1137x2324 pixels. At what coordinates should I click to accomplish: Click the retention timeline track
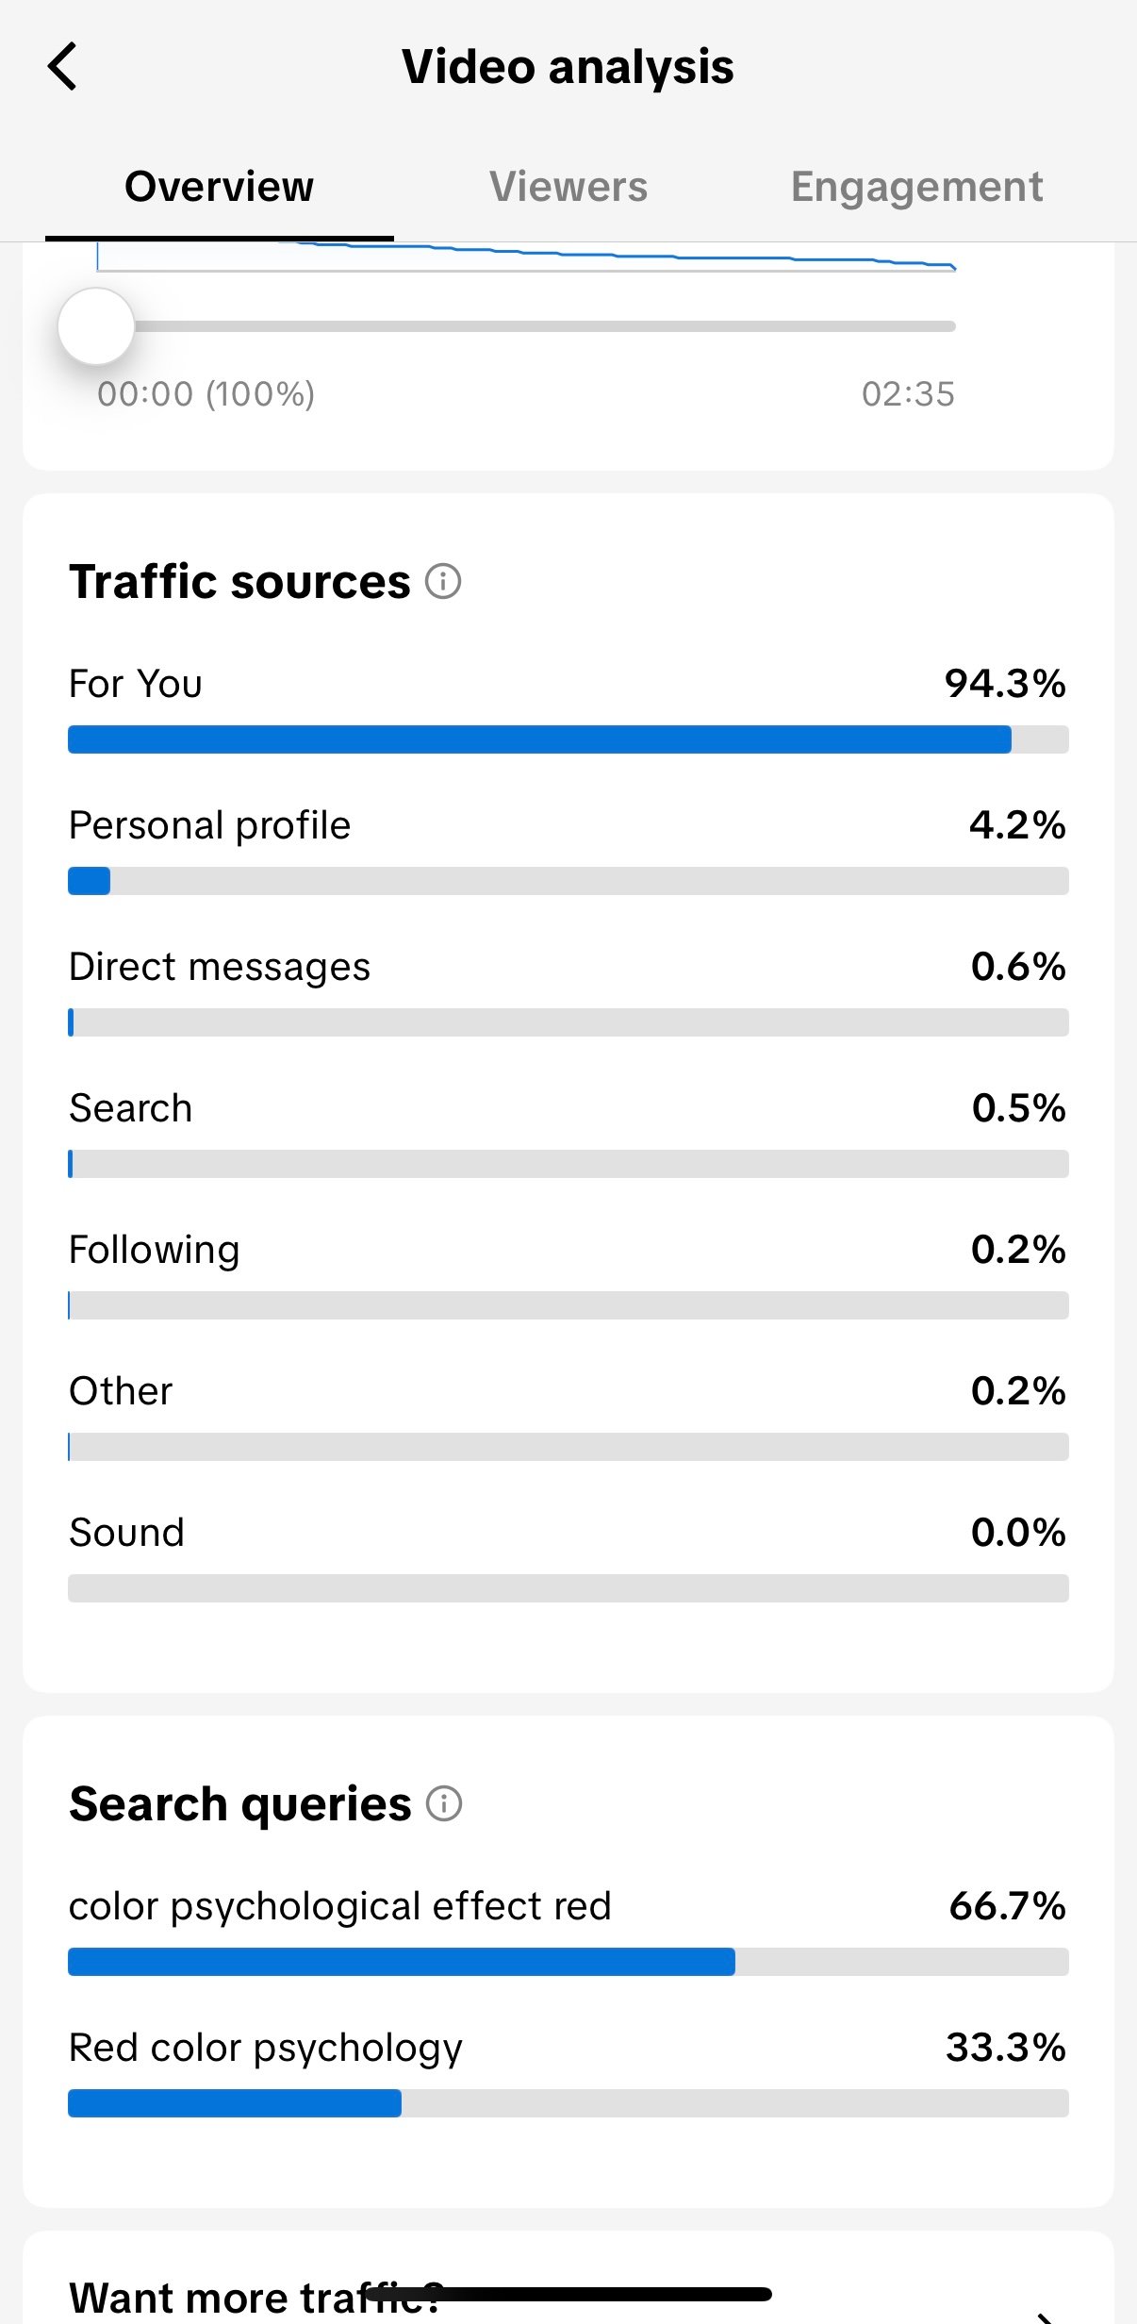547,326
